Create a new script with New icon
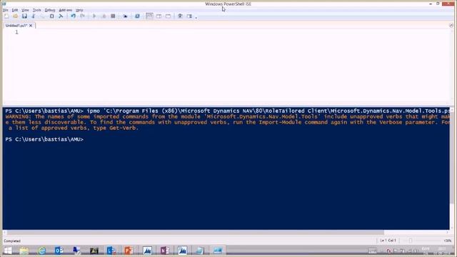 coord(6,16)
